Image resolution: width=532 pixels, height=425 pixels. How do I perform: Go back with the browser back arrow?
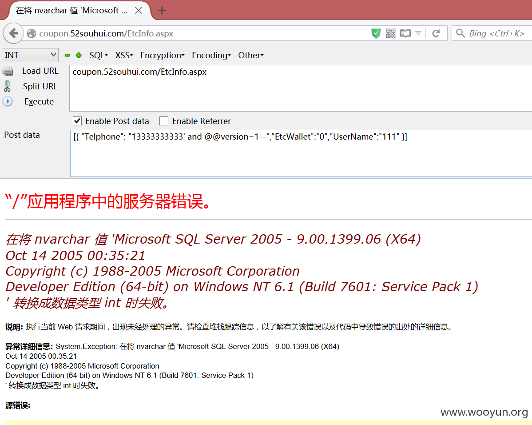(14, 33)
